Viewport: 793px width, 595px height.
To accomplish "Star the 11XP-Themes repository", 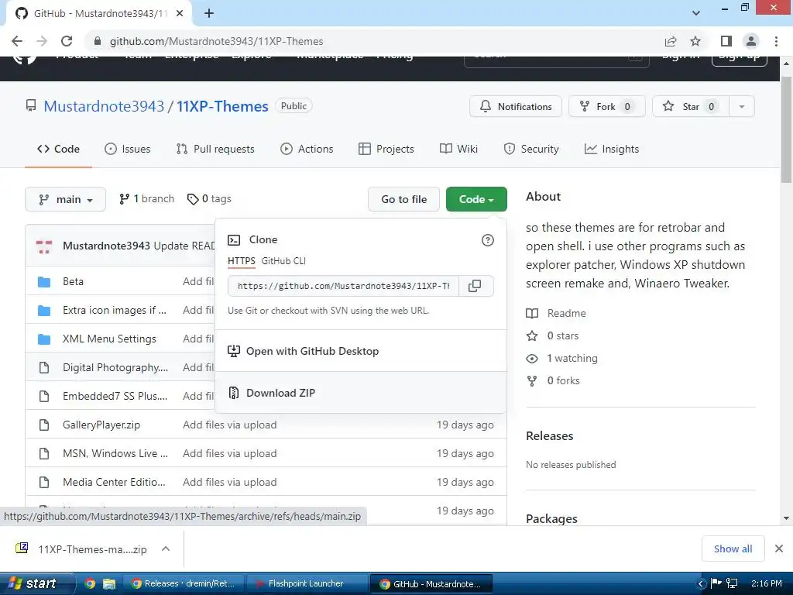I will point(691,106).
